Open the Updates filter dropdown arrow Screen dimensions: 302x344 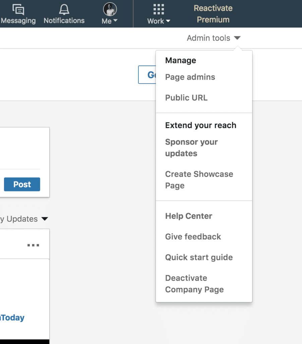[45, 219]
